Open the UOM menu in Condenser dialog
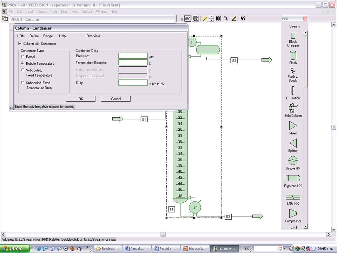This screenshot has height=253, width=337. [x=21, y=36]
